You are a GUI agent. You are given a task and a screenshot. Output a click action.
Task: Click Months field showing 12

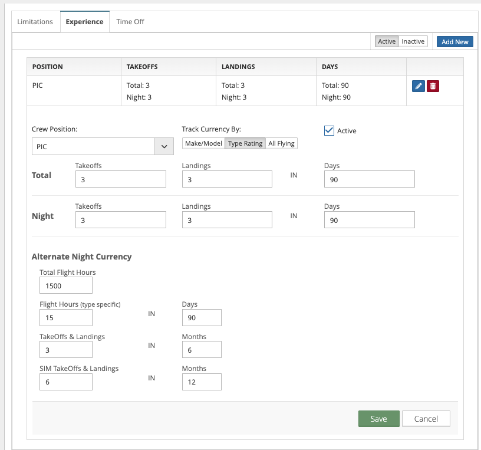pyautogui.click(x=202, y=382)
